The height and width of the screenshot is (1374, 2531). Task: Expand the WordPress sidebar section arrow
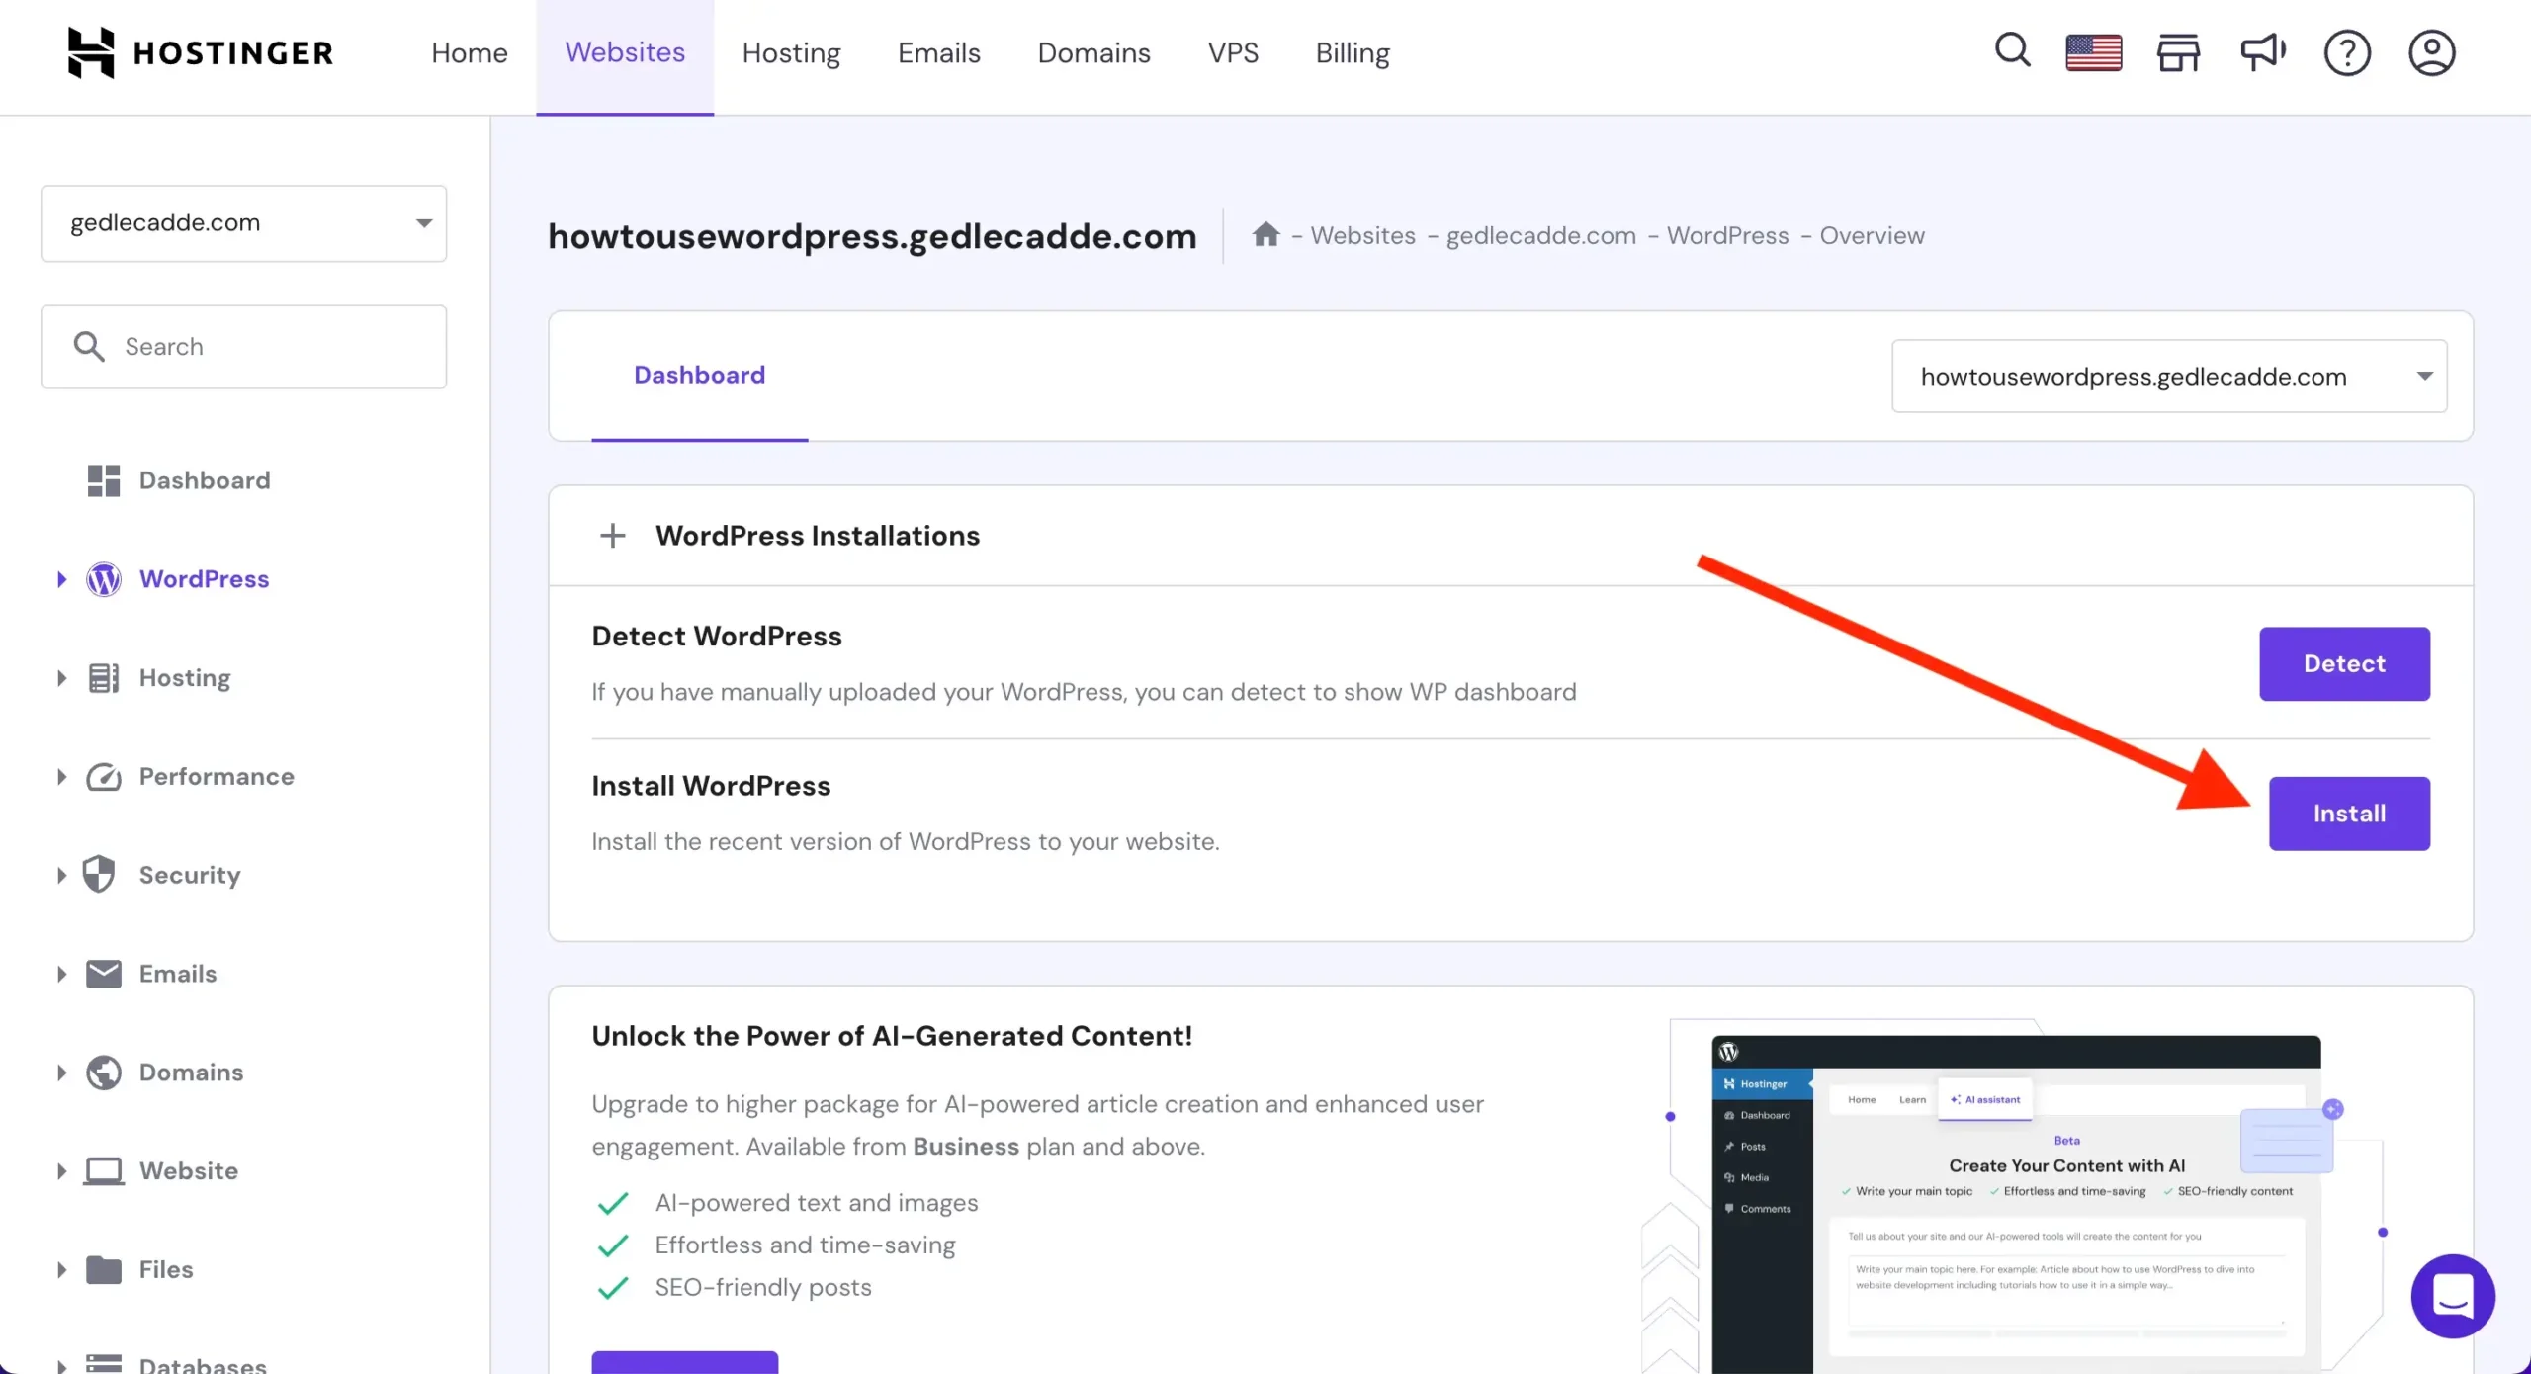click(61, 579)
